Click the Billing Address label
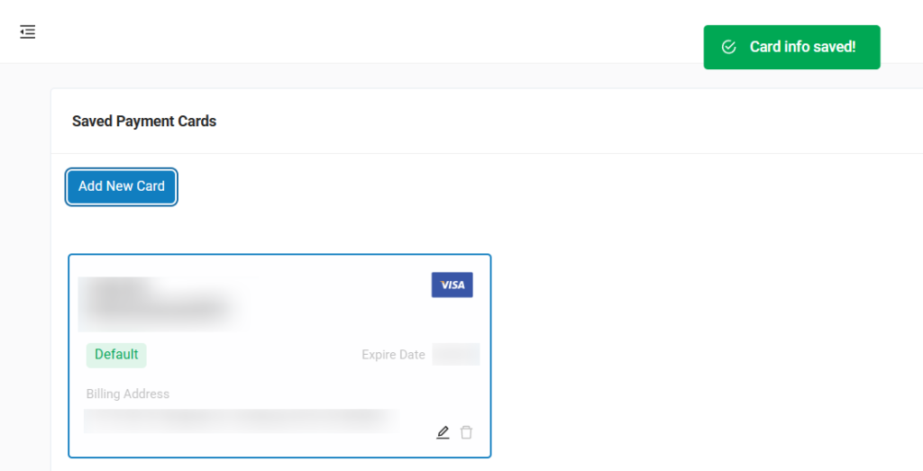The image size is (923, 471). (128, 394)
